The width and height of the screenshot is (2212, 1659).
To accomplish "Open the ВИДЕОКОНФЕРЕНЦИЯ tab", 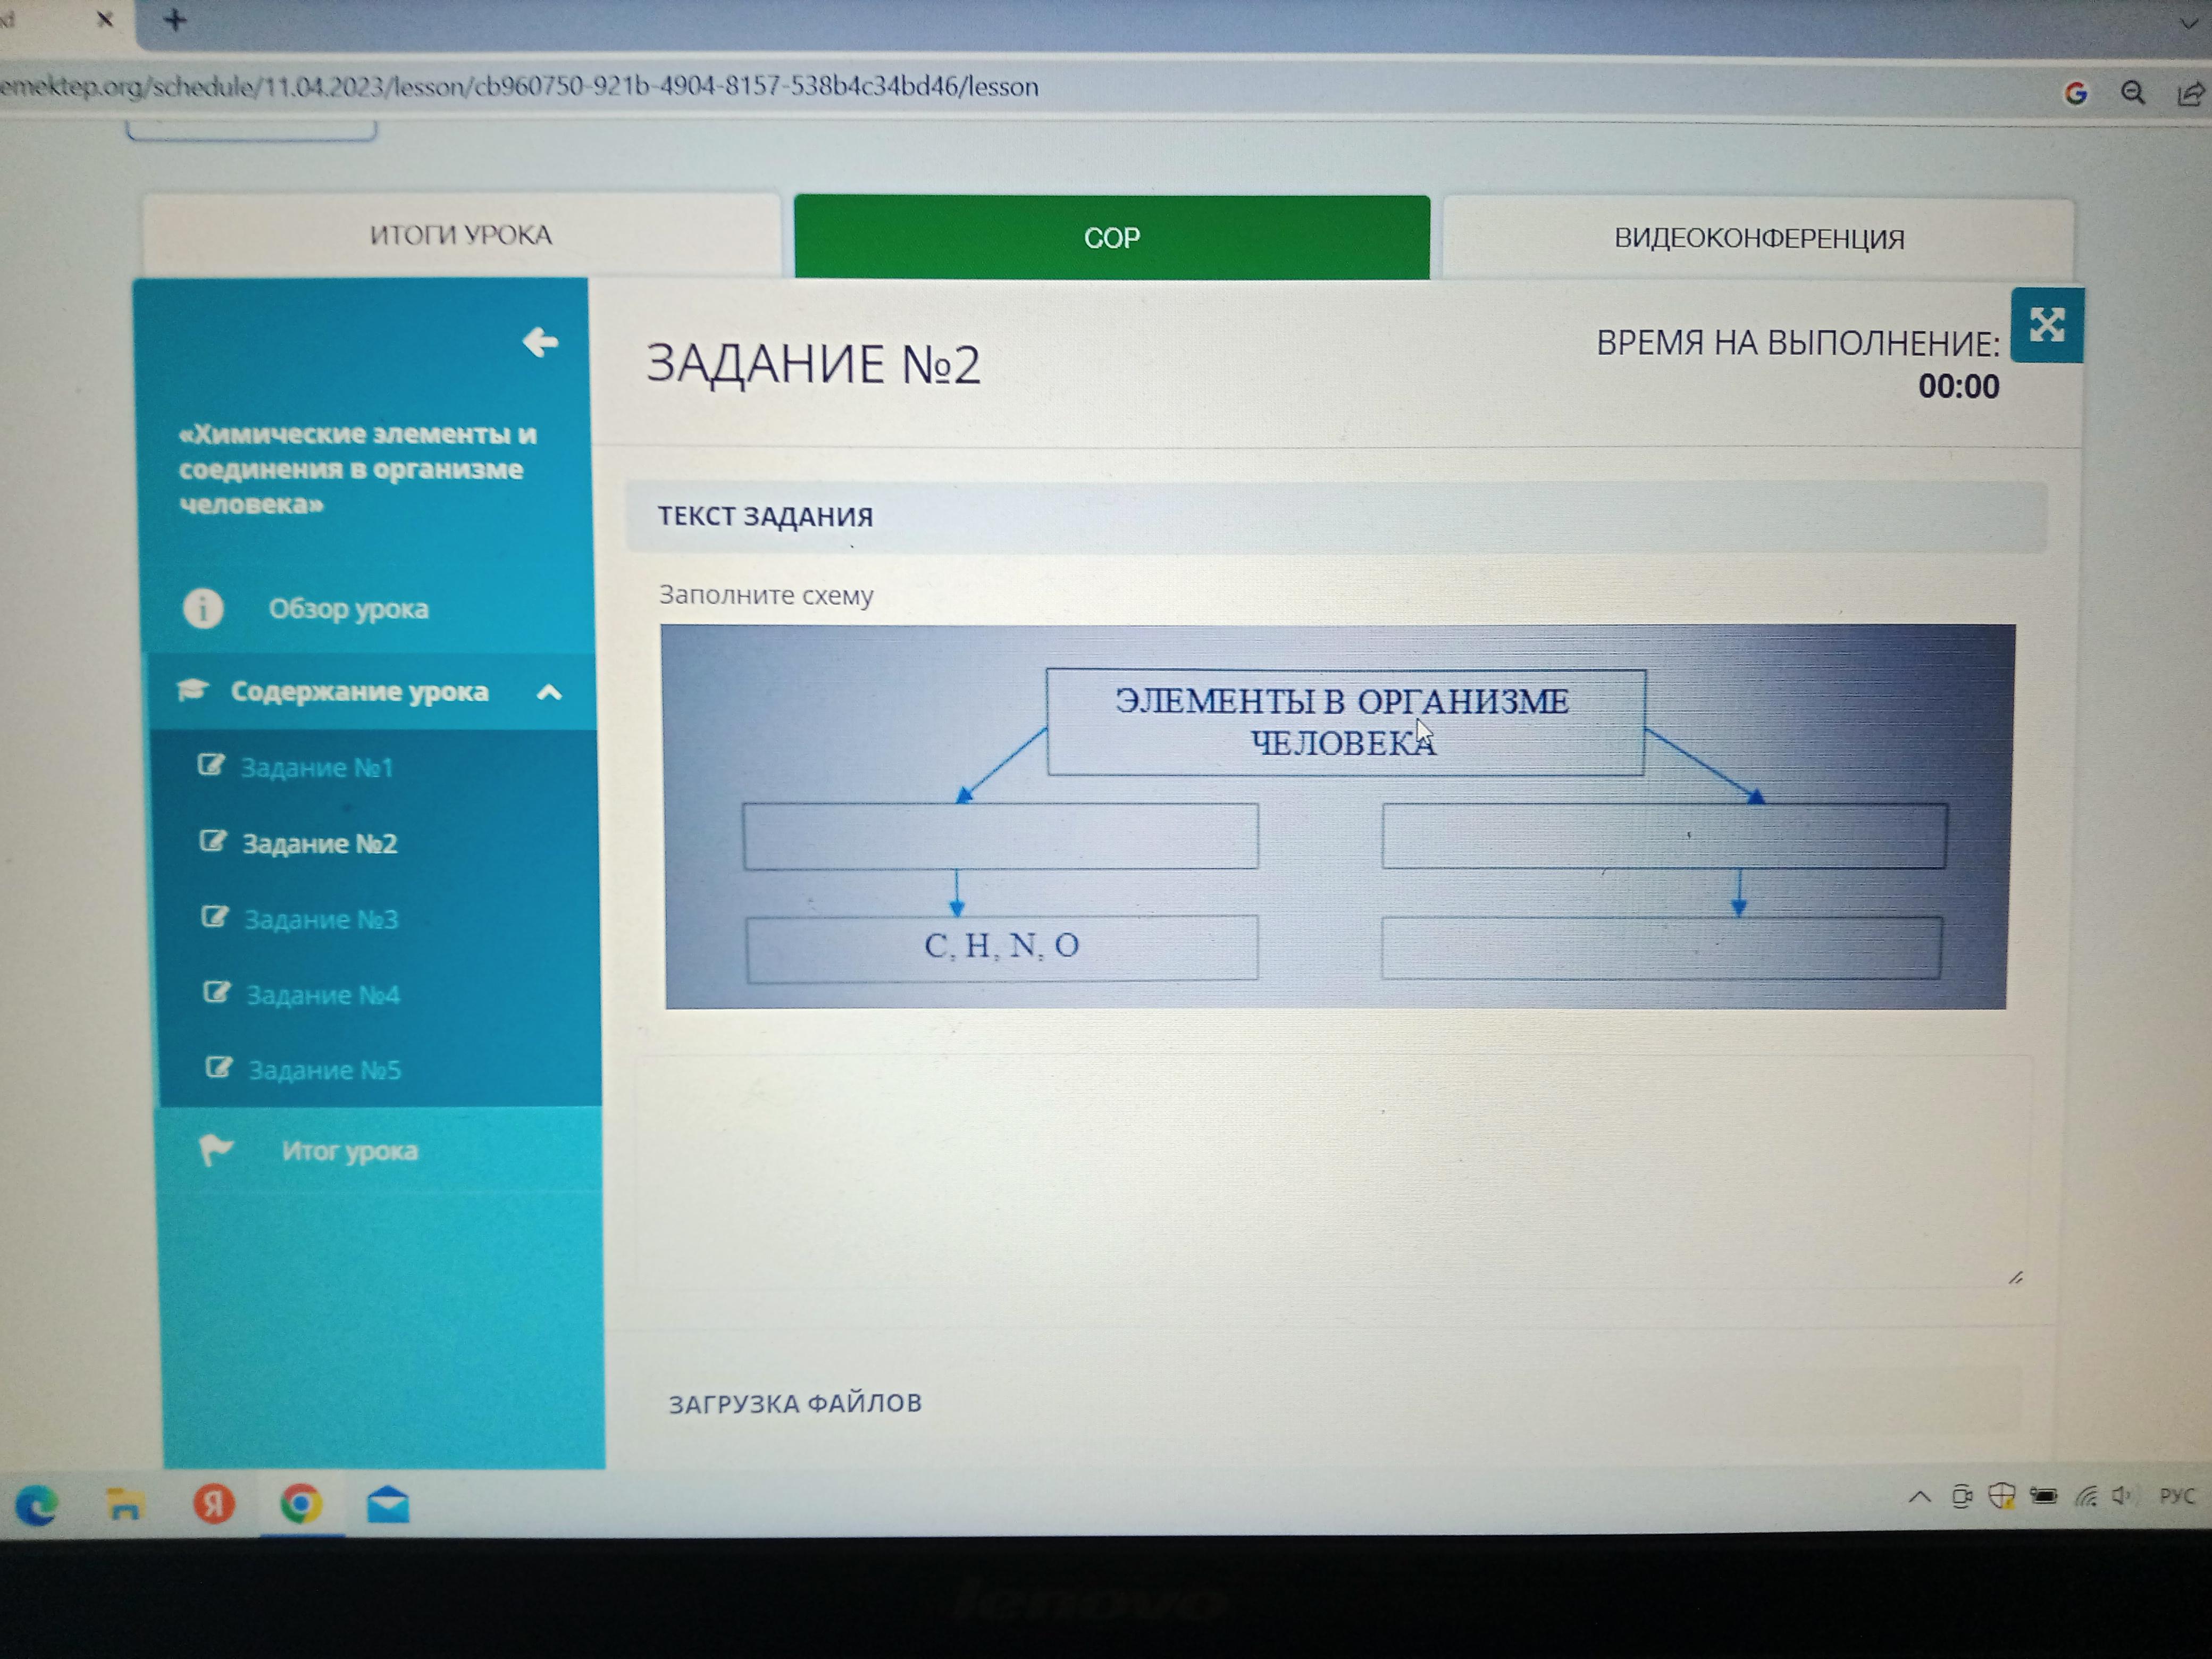I will coord(1758,239).
